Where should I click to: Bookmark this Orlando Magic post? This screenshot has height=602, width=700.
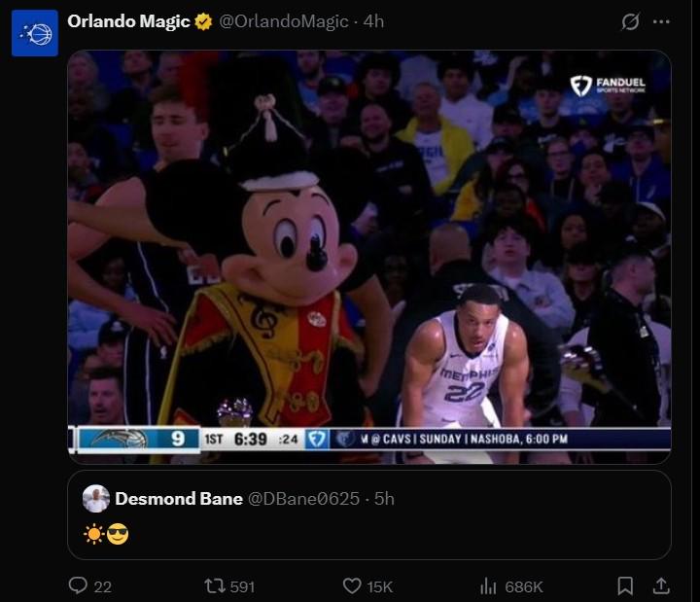pyautogui.click(x=626, y=585)
